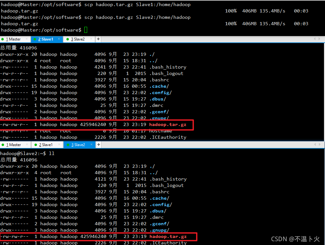
Task: Click .ICEauthority file in Slave1 listing
Action: click(x=168, y=137)
